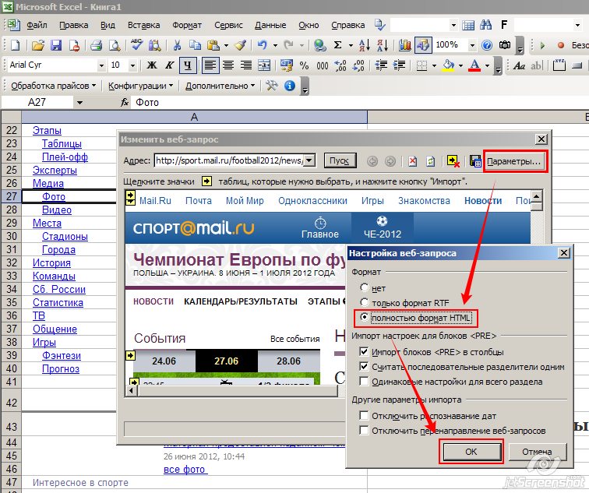This screenshot has height=493, width=589.
Task: Align text to the left
Action: 210,65
